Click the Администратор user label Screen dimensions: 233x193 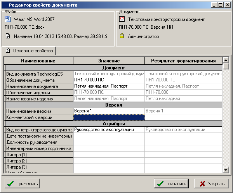tap(143, 36)
